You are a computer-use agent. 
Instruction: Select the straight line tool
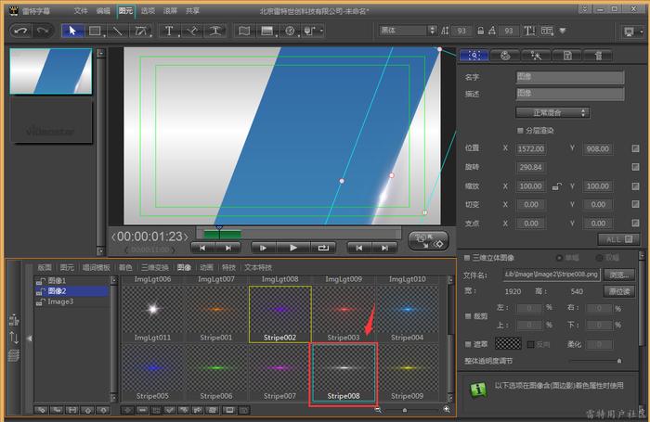coord(118,31)
